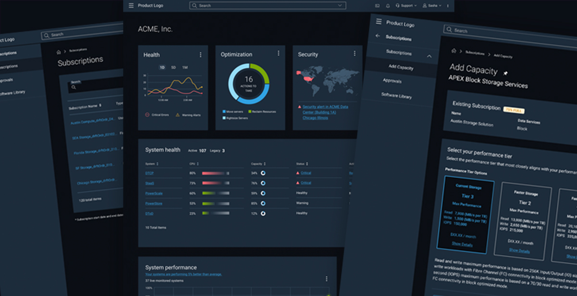Open hamburger menu in Add Capacity window
577x296 pixels.
pyautogui.click(x=379, y=22)
